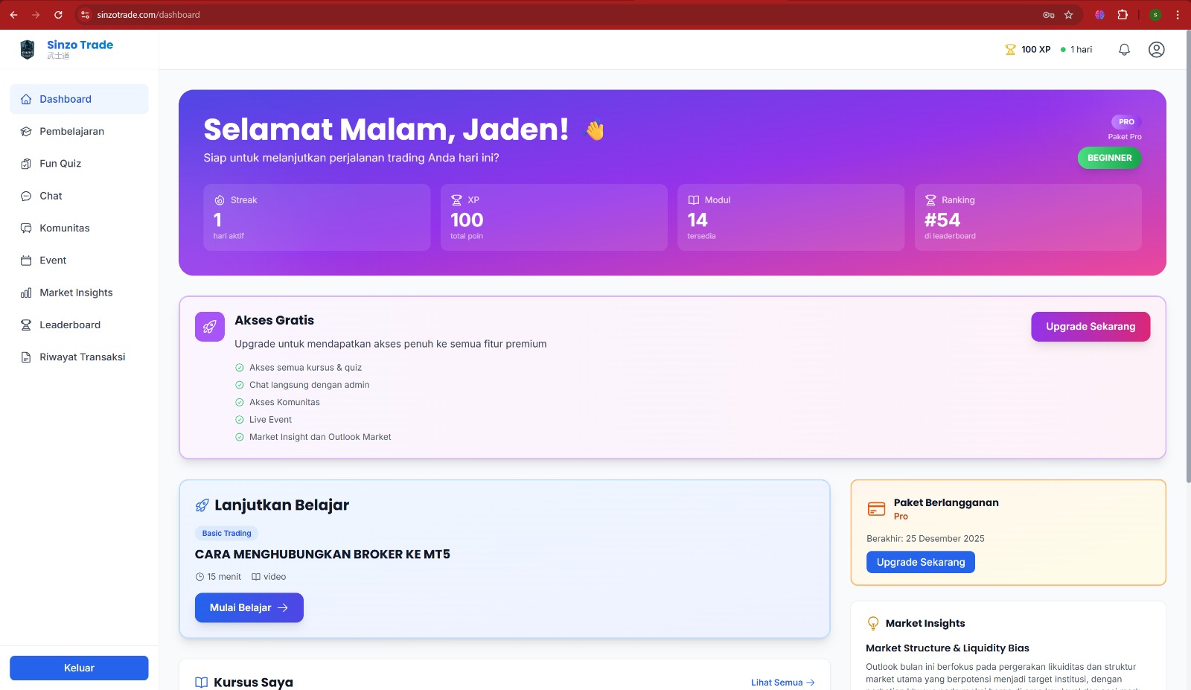
Task: Click Upgrade Sekarang in Akses Gratis banner
Action: pyautogui.click(x=1090, y=326)
